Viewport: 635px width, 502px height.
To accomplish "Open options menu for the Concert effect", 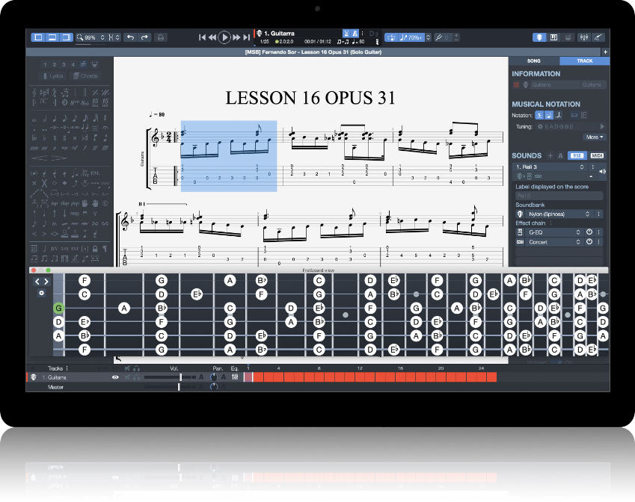I will pos(598,242).
